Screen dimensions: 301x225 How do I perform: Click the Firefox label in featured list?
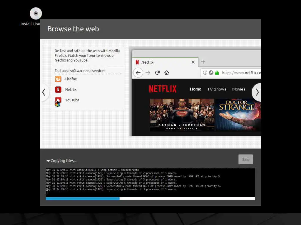click(x=71, y=79)
